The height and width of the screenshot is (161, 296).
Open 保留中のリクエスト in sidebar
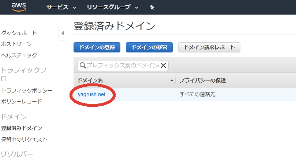pyautogui.click(x=24, y=140)
